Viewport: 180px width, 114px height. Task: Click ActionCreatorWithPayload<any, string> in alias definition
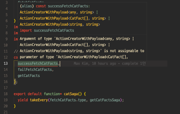57,12
